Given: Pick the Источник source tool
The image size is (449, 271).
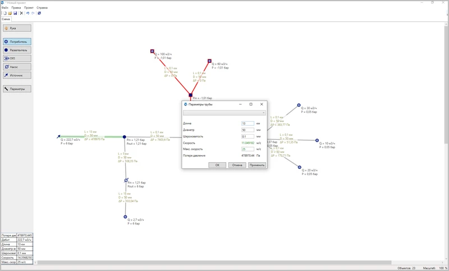Looking at the screenshot, I should [x=16, y=75].
